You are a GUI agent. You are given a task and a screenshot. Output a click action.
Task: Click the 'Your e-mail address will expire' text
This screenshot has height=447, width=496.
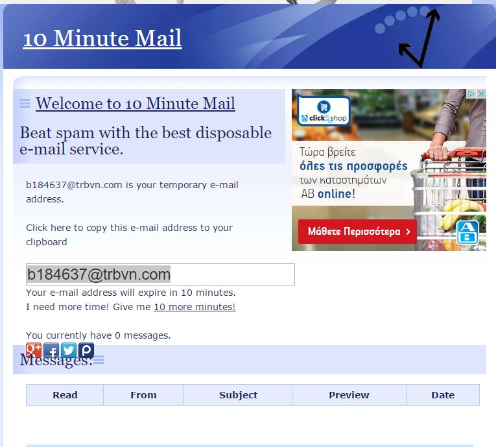tap(130, 293)
